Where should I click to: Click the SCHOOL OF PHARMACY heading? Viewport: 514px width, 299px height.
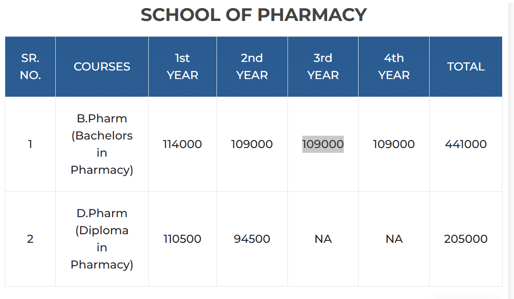tap(253, 15)
